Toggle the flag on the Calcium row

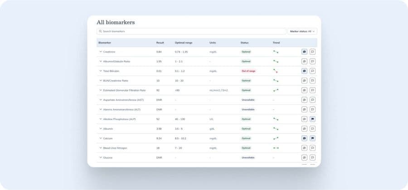click(x=313, y=138)
